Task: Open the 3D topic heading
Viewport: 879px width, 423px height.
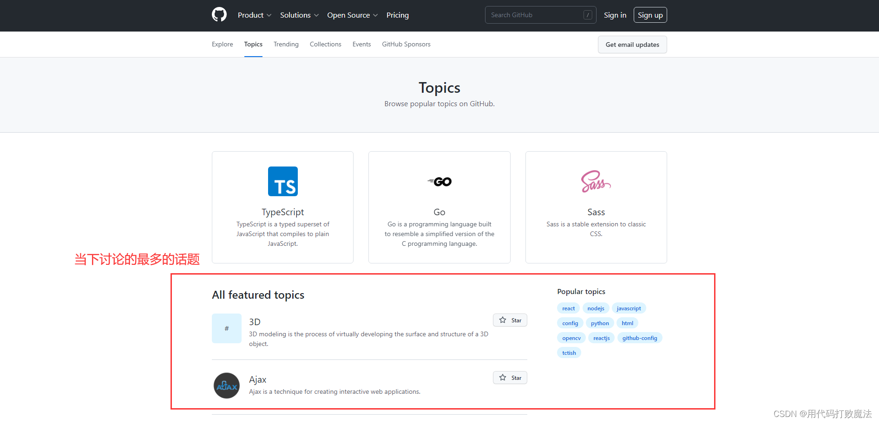Action: [x=255, y=322]
